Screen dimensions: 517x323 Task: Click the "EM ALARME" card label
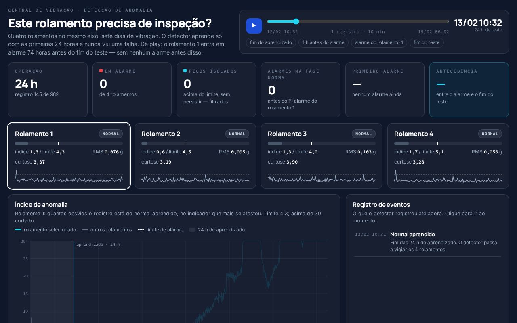tap(120, 71)
